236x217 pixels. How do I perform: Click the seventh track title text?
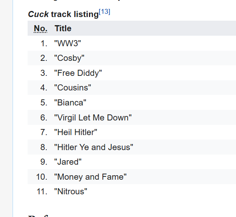76,132
